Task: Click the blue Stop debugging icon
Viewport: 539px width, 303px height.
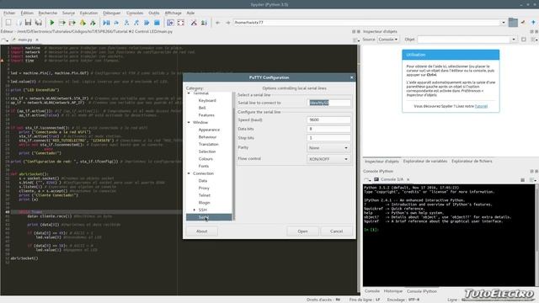Action: tap(157, 23)
